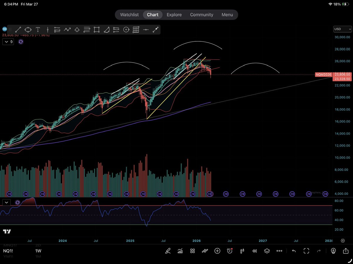The image size is (353, 264).
Task: Open the lightbulb ideas button
Action: [x=333, y=251]
